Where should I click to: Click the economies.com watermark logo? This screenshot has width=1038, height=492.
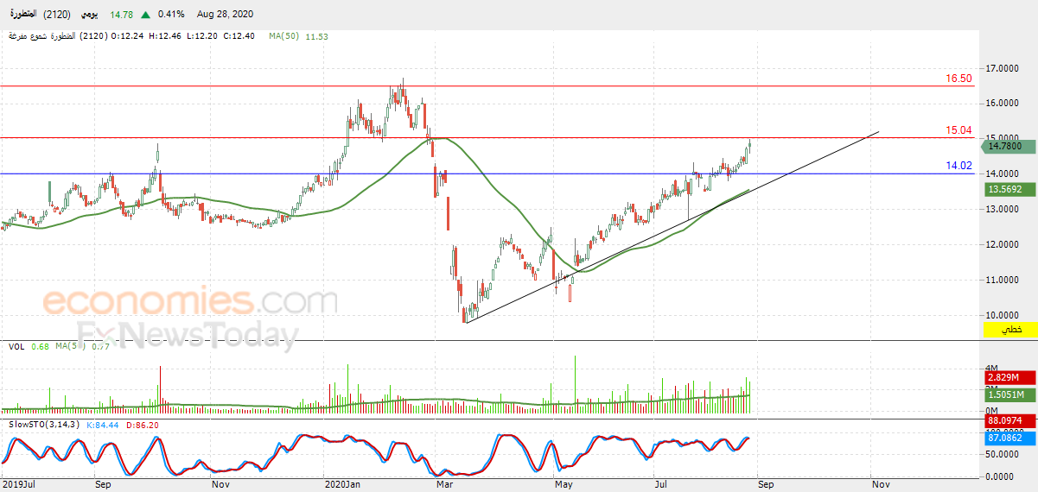coord(190,302)
